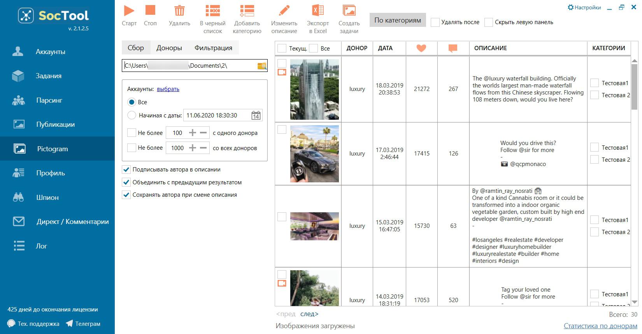This screenshot has height=334, width=642.
Task: Click the Удалить trash icon
Action: (x=179, y=10)
